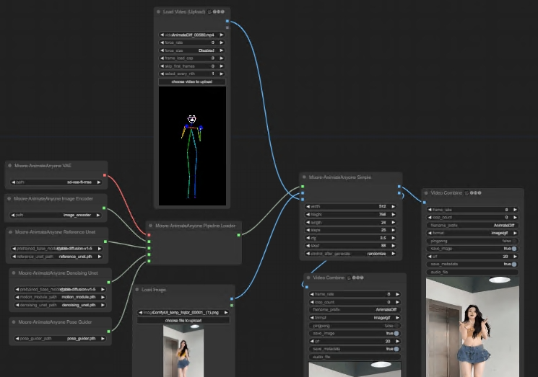Collapse the Moore-AnimateAnyone Pose Guider node dot

pos(14,322)
